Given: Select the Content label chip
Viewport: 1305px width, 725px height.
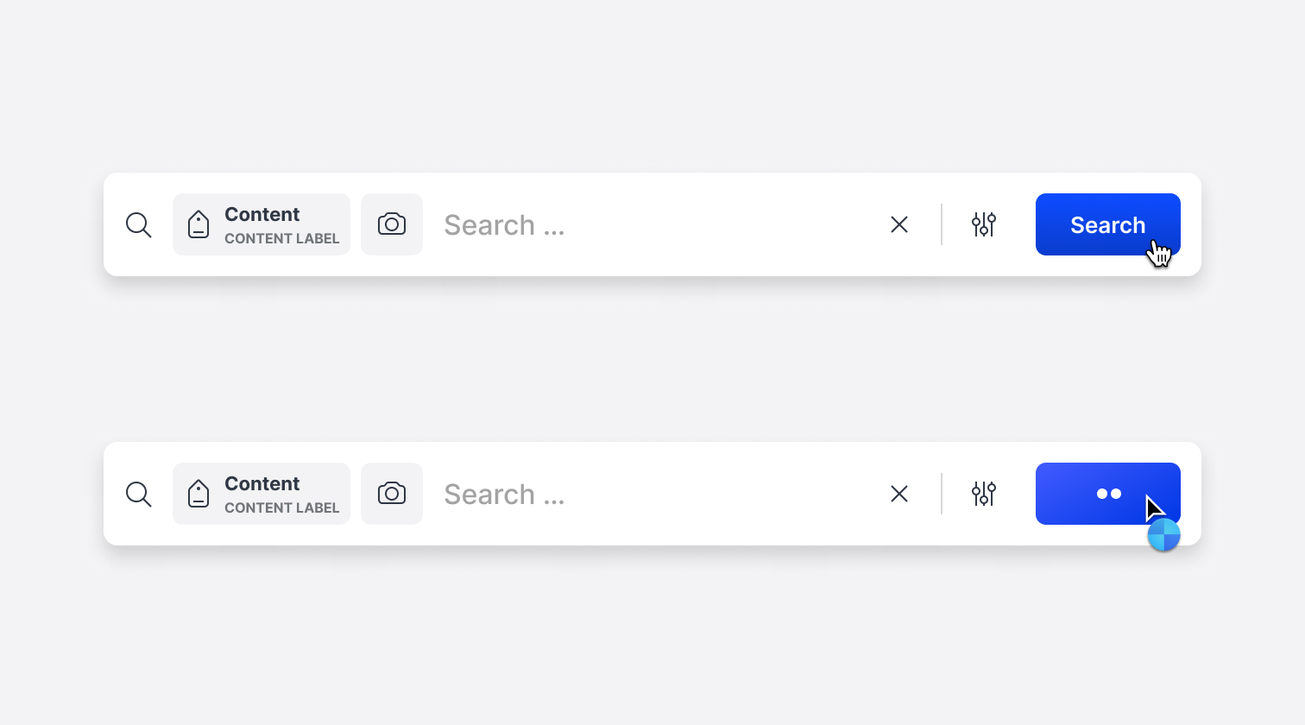Looking at the screenshot, I should [x=262, y=224].
